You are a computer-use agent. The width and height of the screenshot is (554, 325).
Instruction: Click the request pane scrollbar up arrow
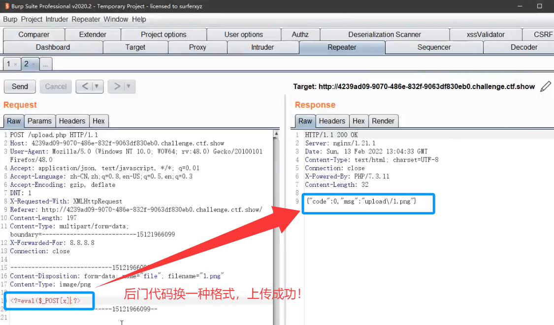click(x=276, y=134)
